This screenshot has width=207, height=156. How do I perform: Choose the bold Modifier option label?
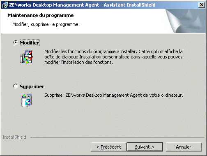pyautogui.click(x=30, y=43)
